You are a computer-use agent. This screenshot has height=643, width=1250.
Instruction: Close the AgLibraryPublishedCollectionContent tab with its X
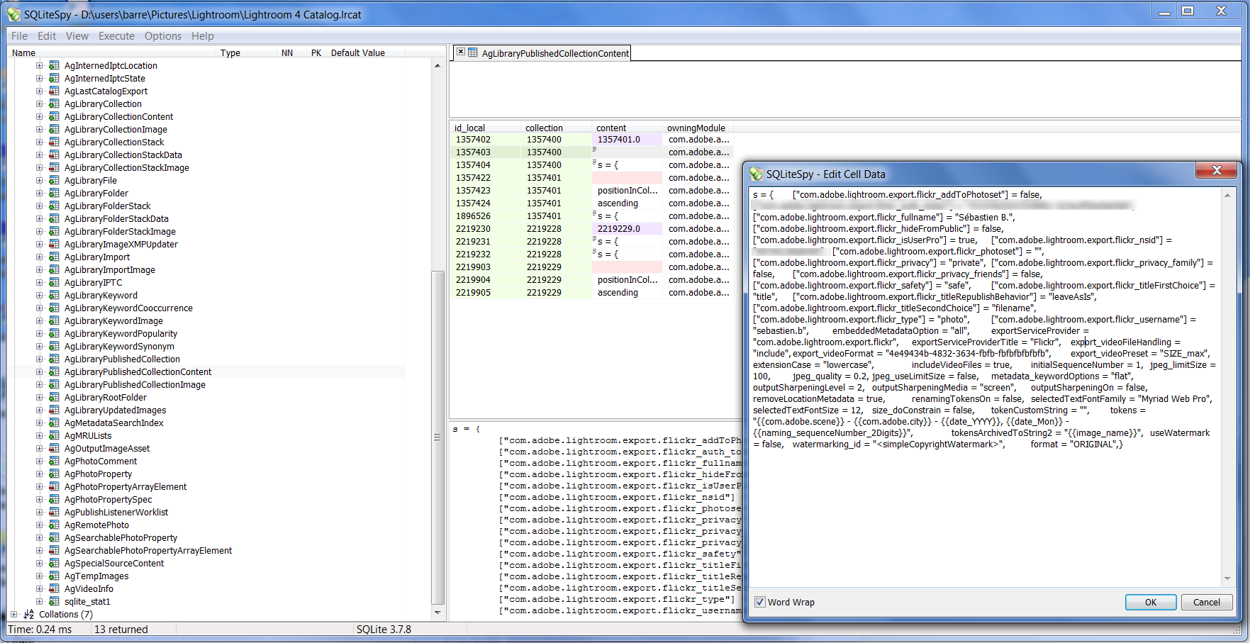(x=460, y=52)
